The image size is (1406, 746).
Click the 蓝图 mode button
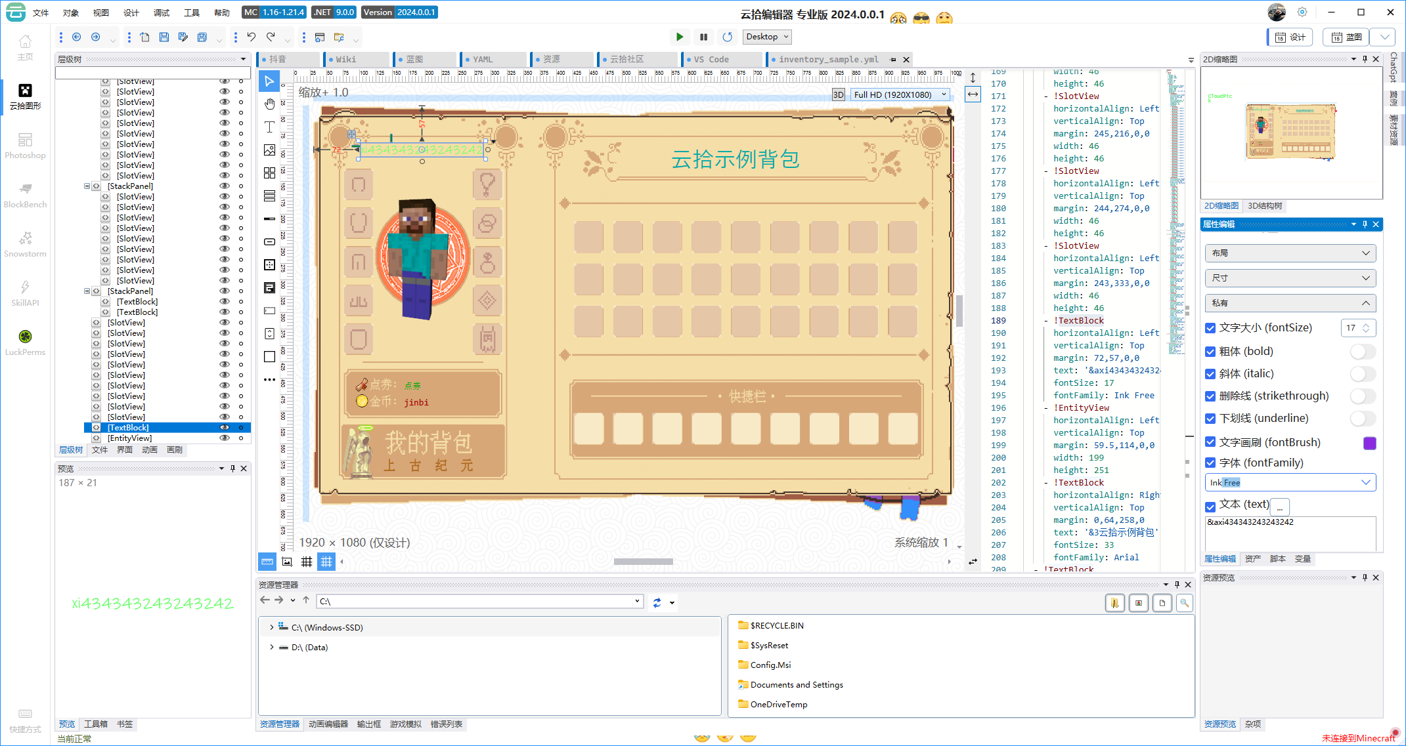(x=1346, y=37)
